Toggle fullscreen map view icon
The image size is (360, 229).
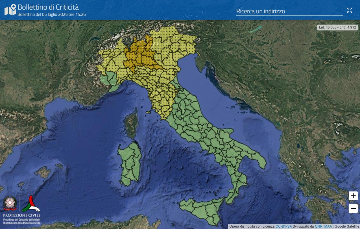pos(350,10)
